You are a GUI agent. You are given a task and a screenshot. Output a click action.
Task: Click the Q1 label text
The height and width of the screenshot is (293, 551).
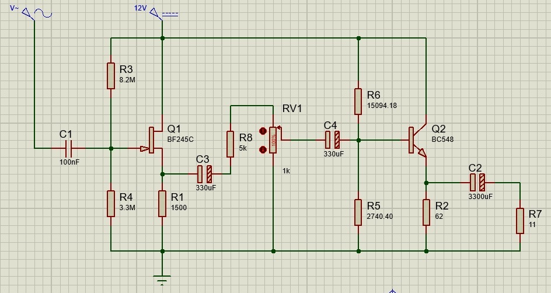174,128
